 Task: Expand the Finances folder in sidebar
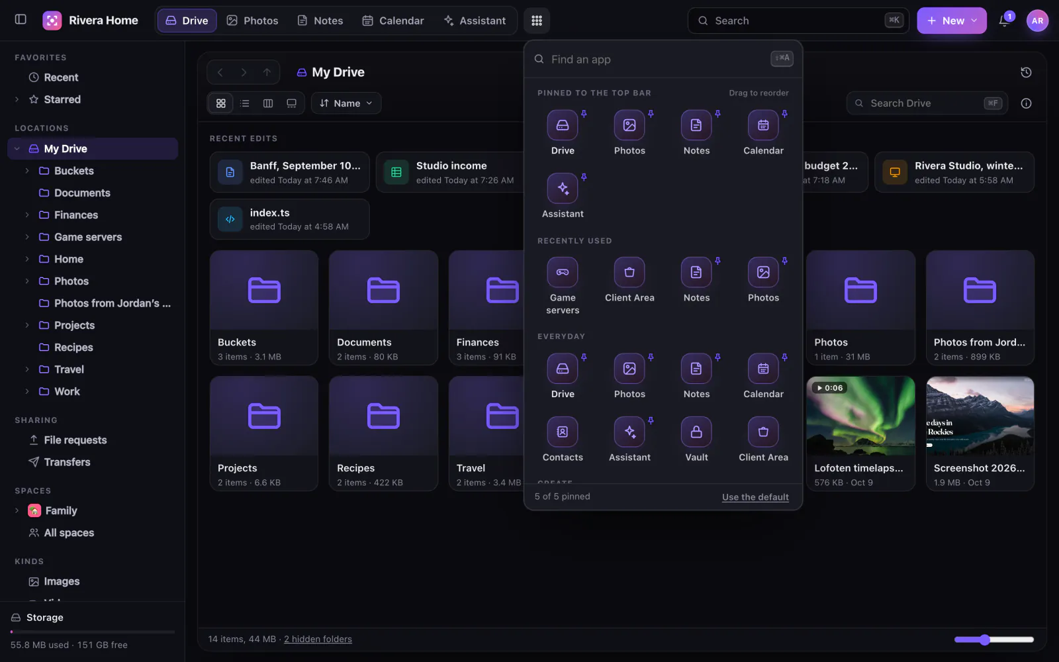27,215
